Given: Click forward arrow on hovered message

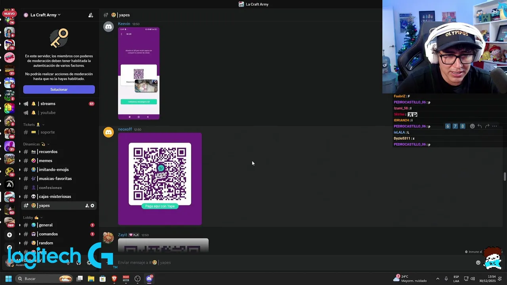Looking at the screenshot, I should [487, 126].
